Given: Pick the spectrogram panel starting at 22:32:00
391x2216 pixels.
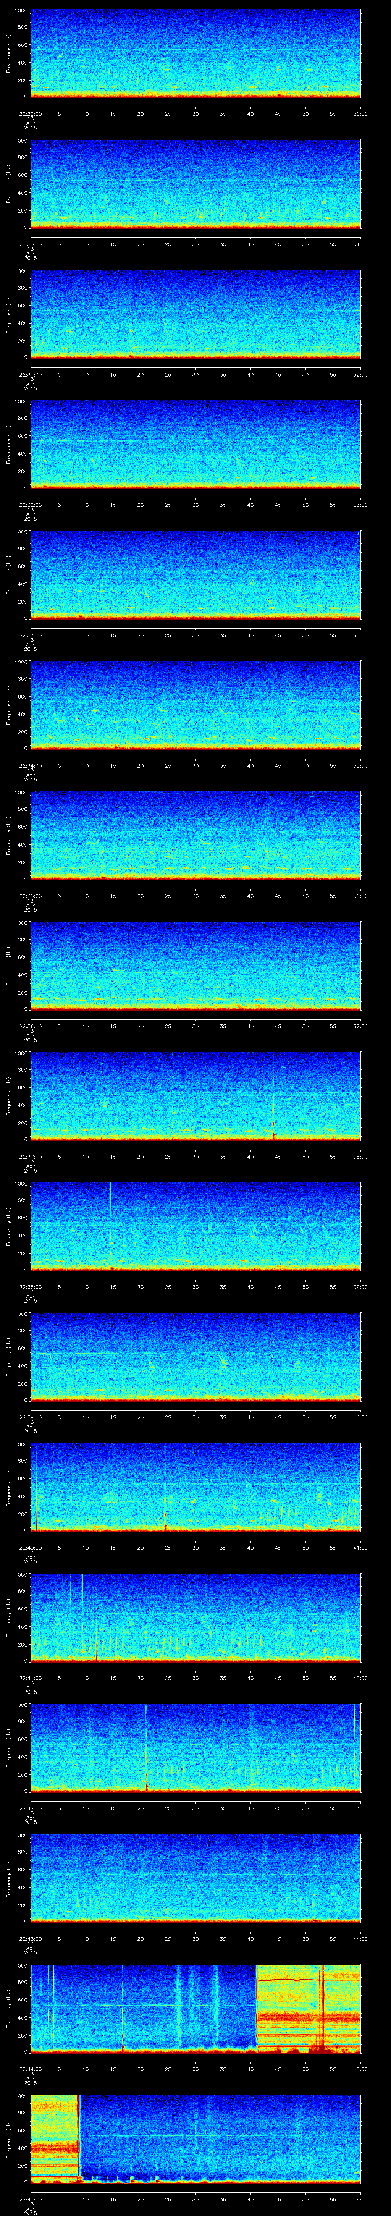Looking at the screenshot, I should 196,445.
